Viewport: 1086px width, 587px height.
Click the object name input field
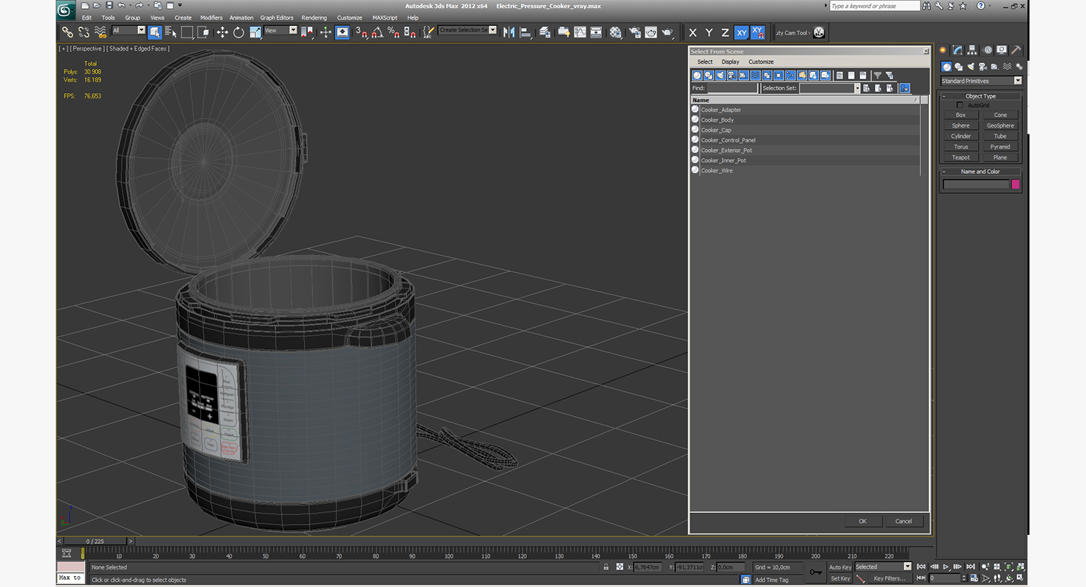pyautogui.click(x=976, y=185)
